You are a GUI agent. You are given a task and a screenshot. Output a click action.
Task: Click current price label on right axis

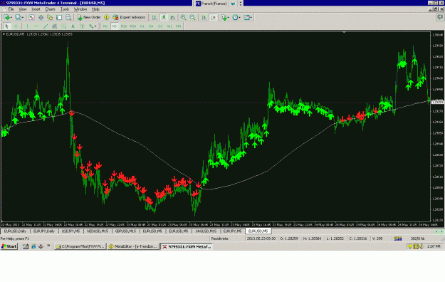[x=437, y=103]
